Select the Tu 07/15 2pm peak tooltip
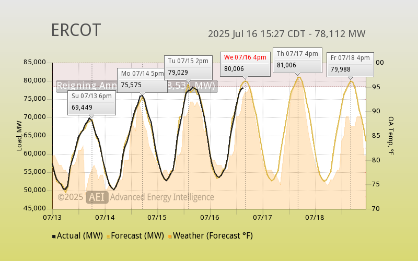The height and width of the screenshot is (261, 418). point(188,68)
